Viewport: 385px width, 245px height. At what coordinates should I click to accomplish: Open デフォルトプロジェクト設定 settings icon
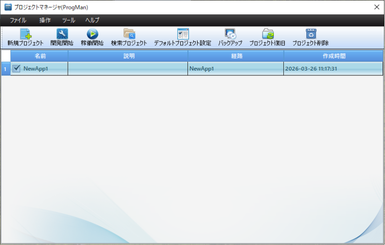(x=183, y=34)
